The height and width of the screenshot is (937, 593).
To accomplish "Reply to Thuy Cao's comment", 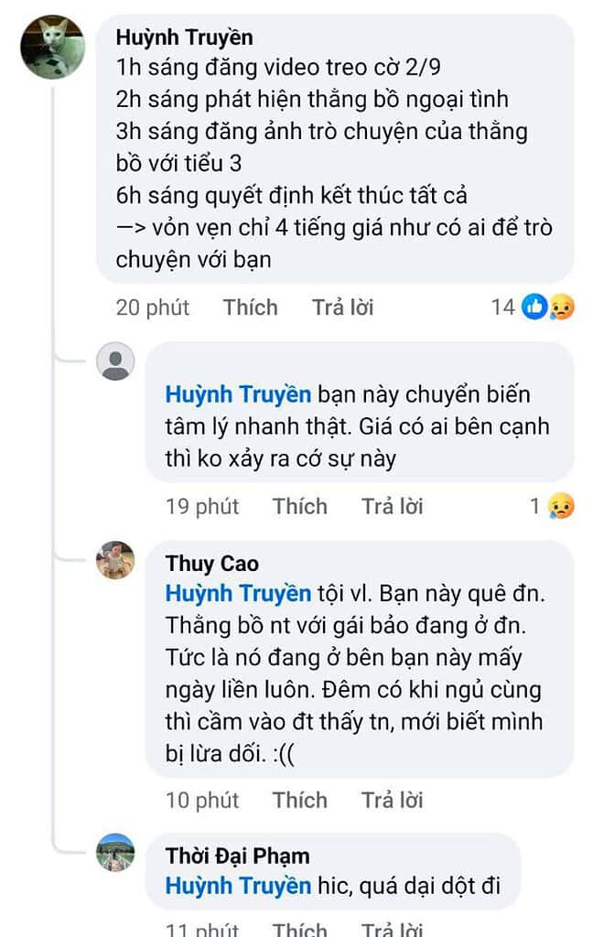I will [392, 800].
